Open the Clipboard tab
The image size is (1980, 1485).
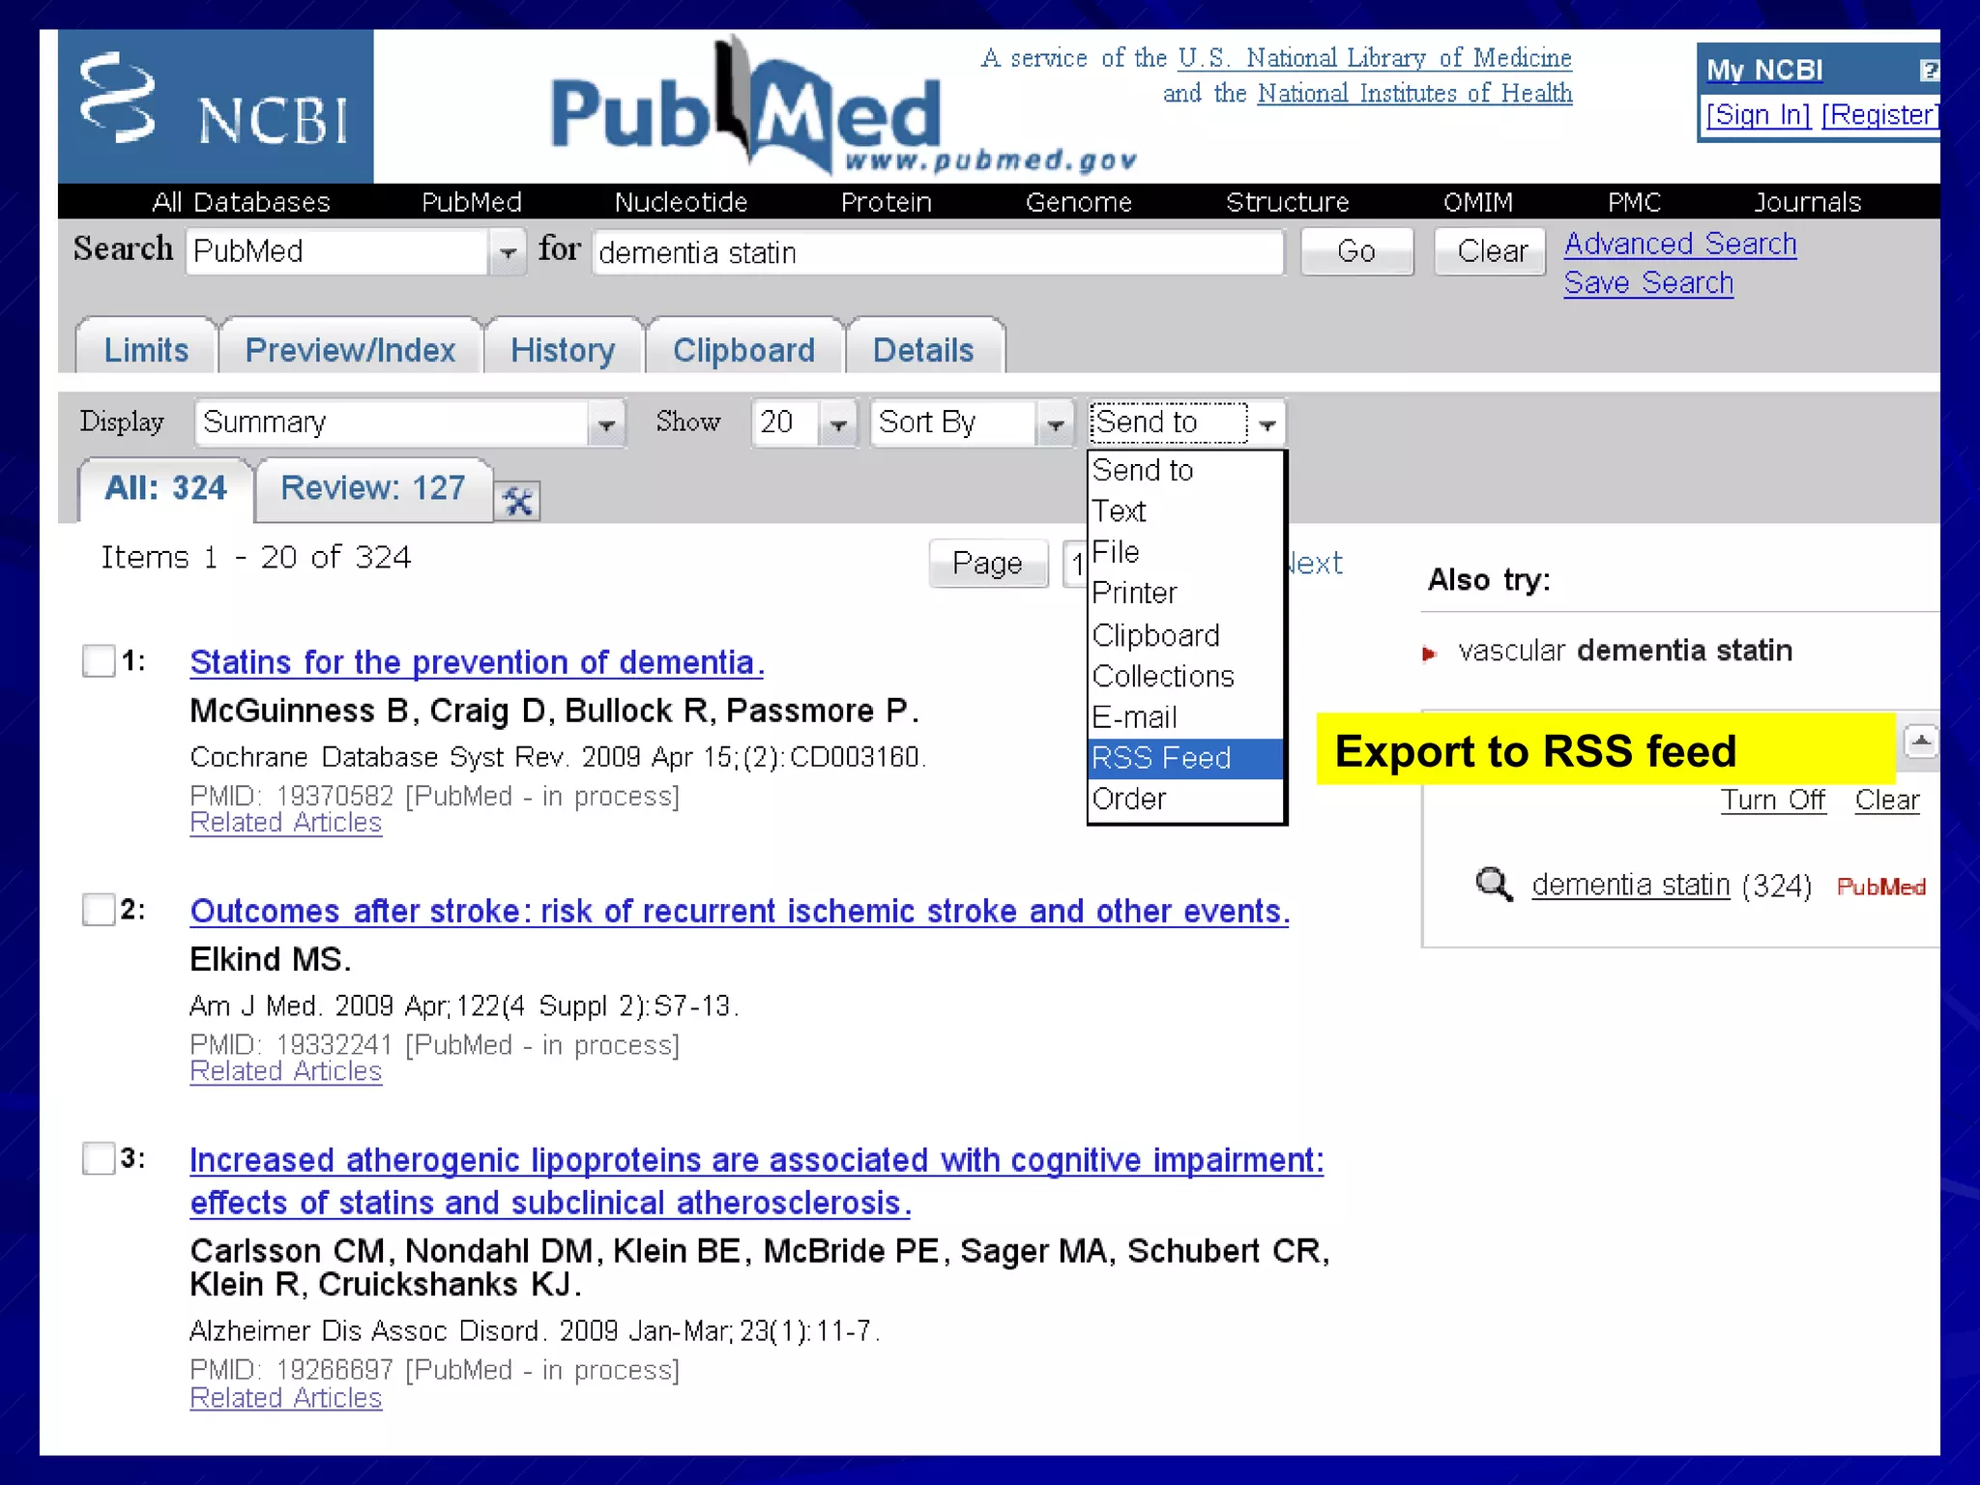[x=743, y=349]
